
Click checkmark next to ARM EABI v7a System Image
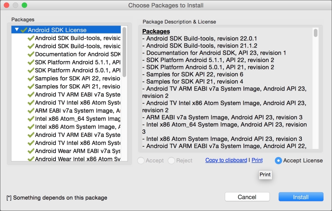(31, 111)
